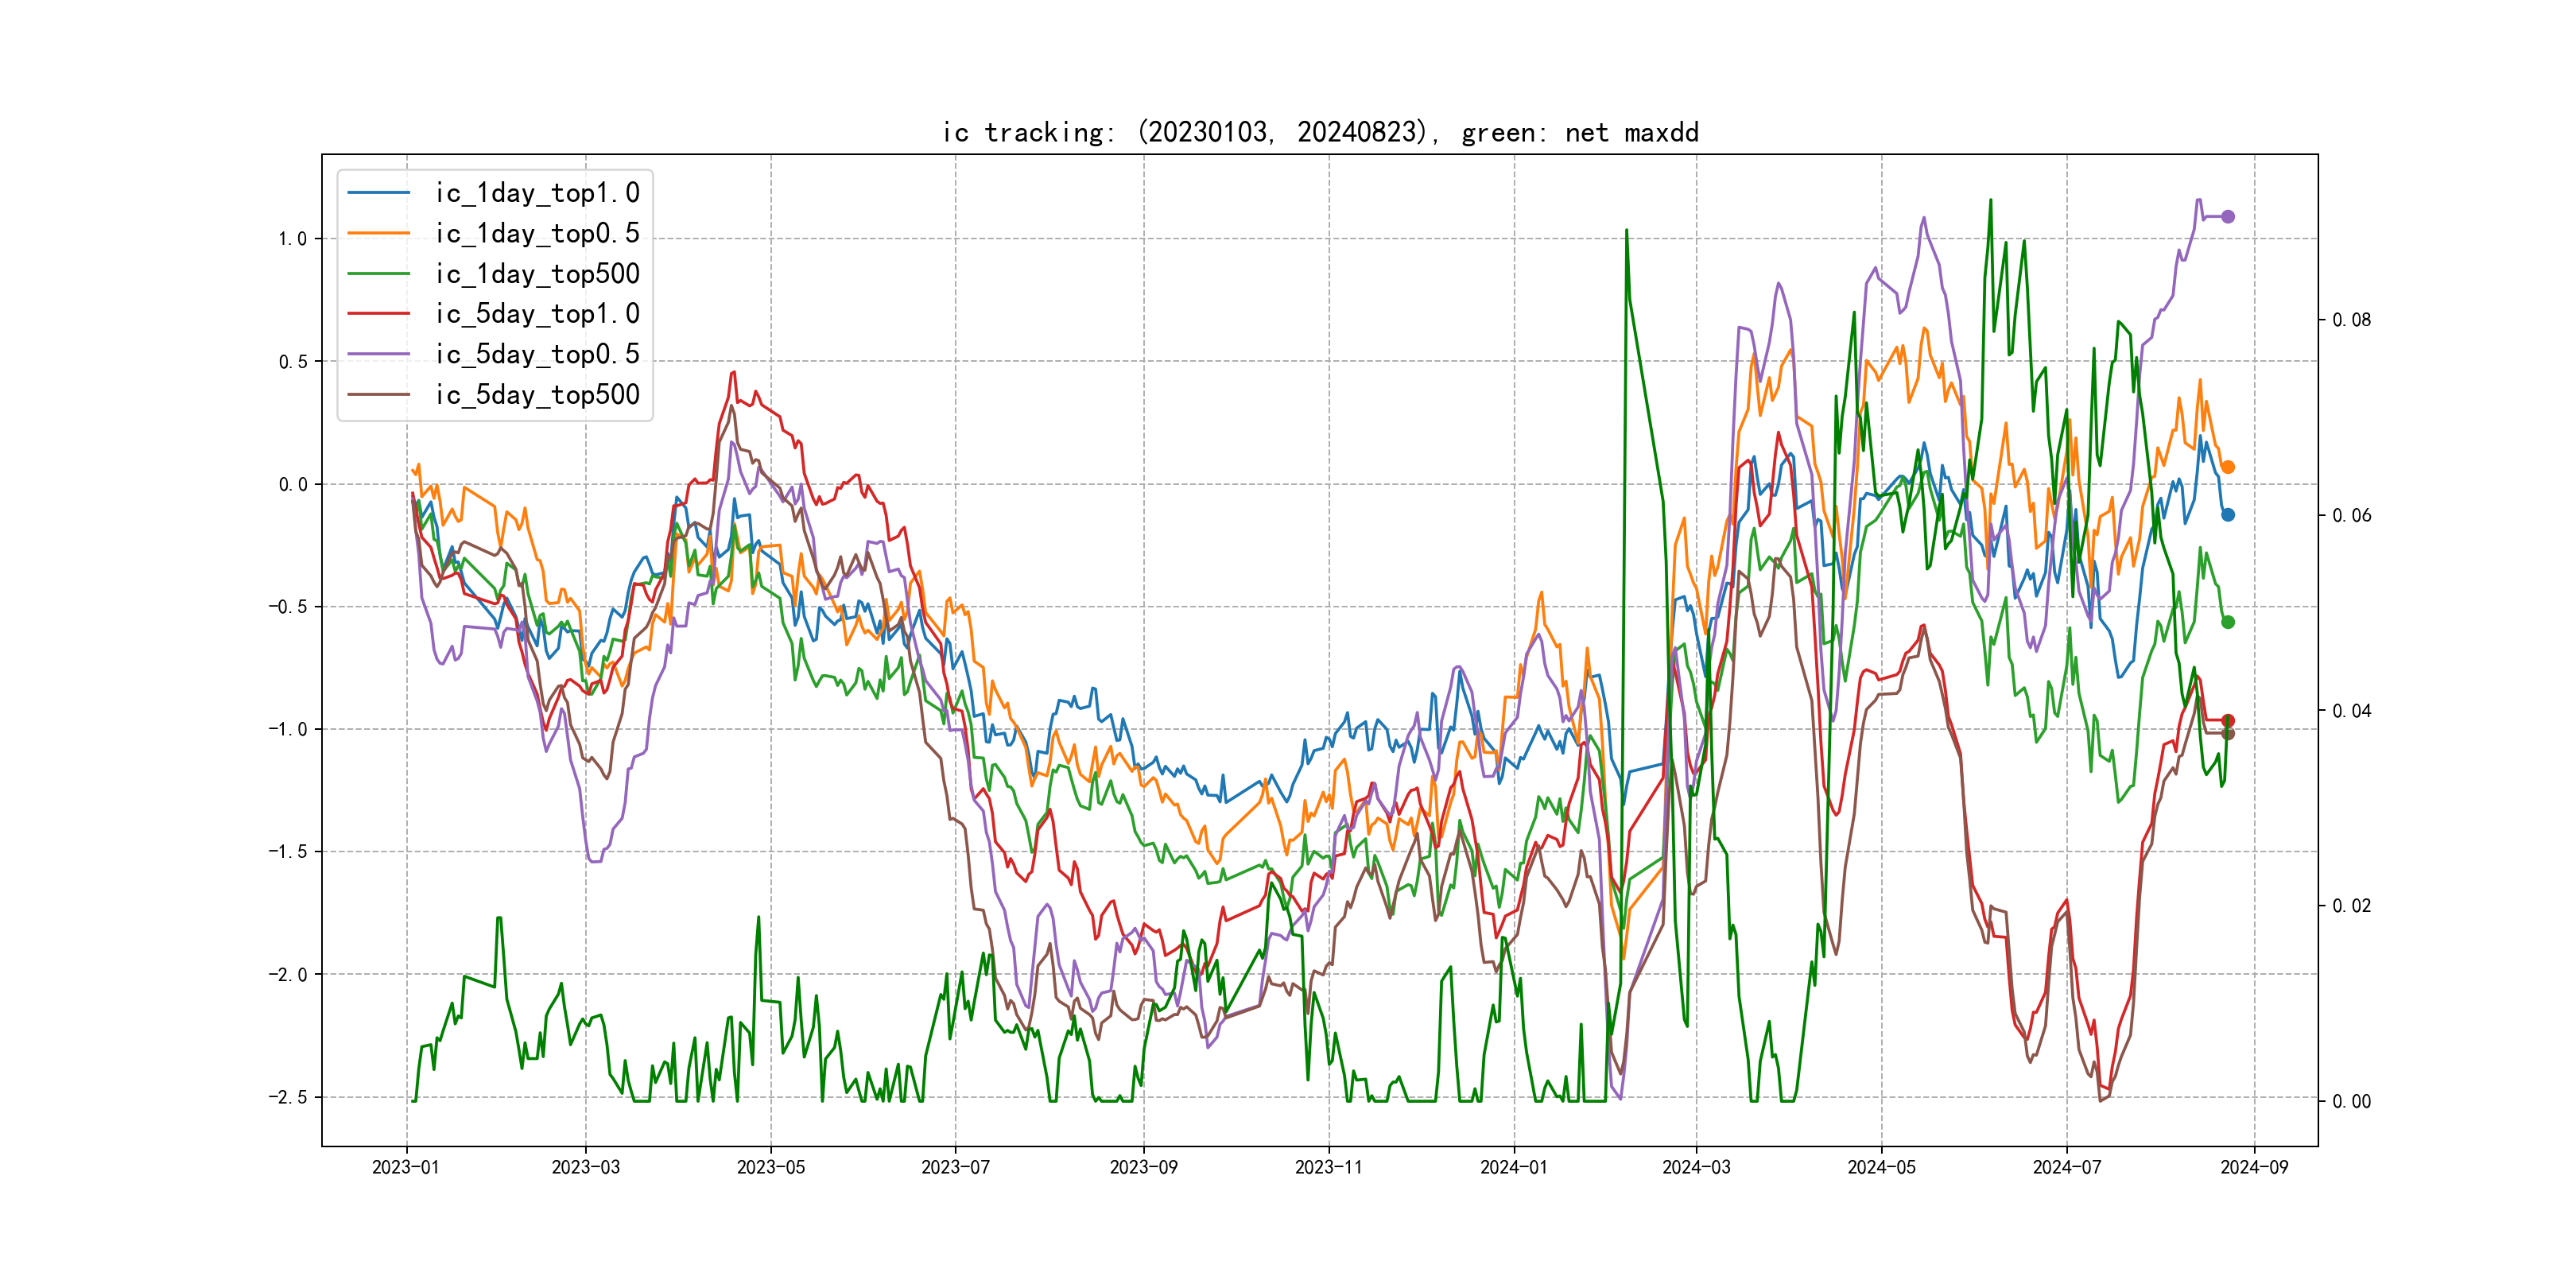
Task: Click red line swatch in legend
Action: click(379, 314)
